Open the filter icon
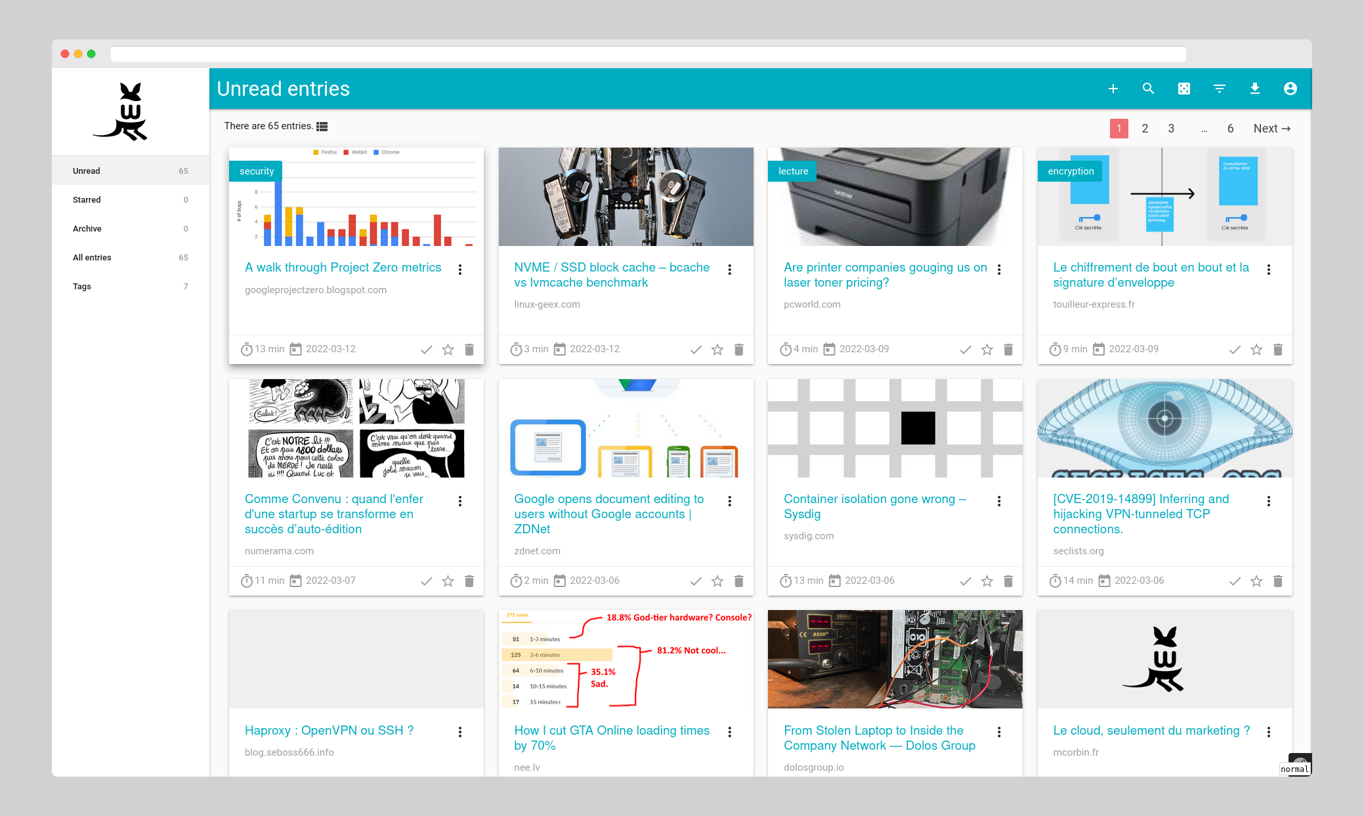 pos(1220,88)
